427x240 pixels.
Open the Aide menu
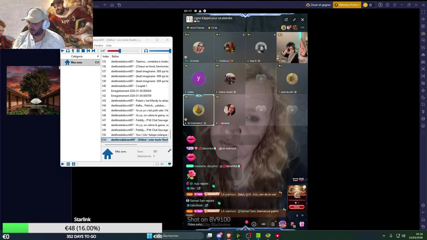pos(109,45)
